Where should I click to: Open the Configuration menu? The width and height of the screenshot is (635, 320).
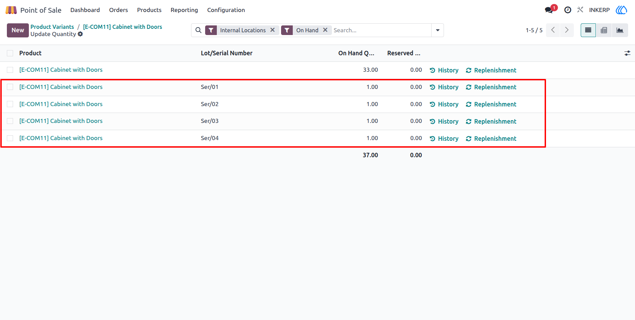pos(226,10)
